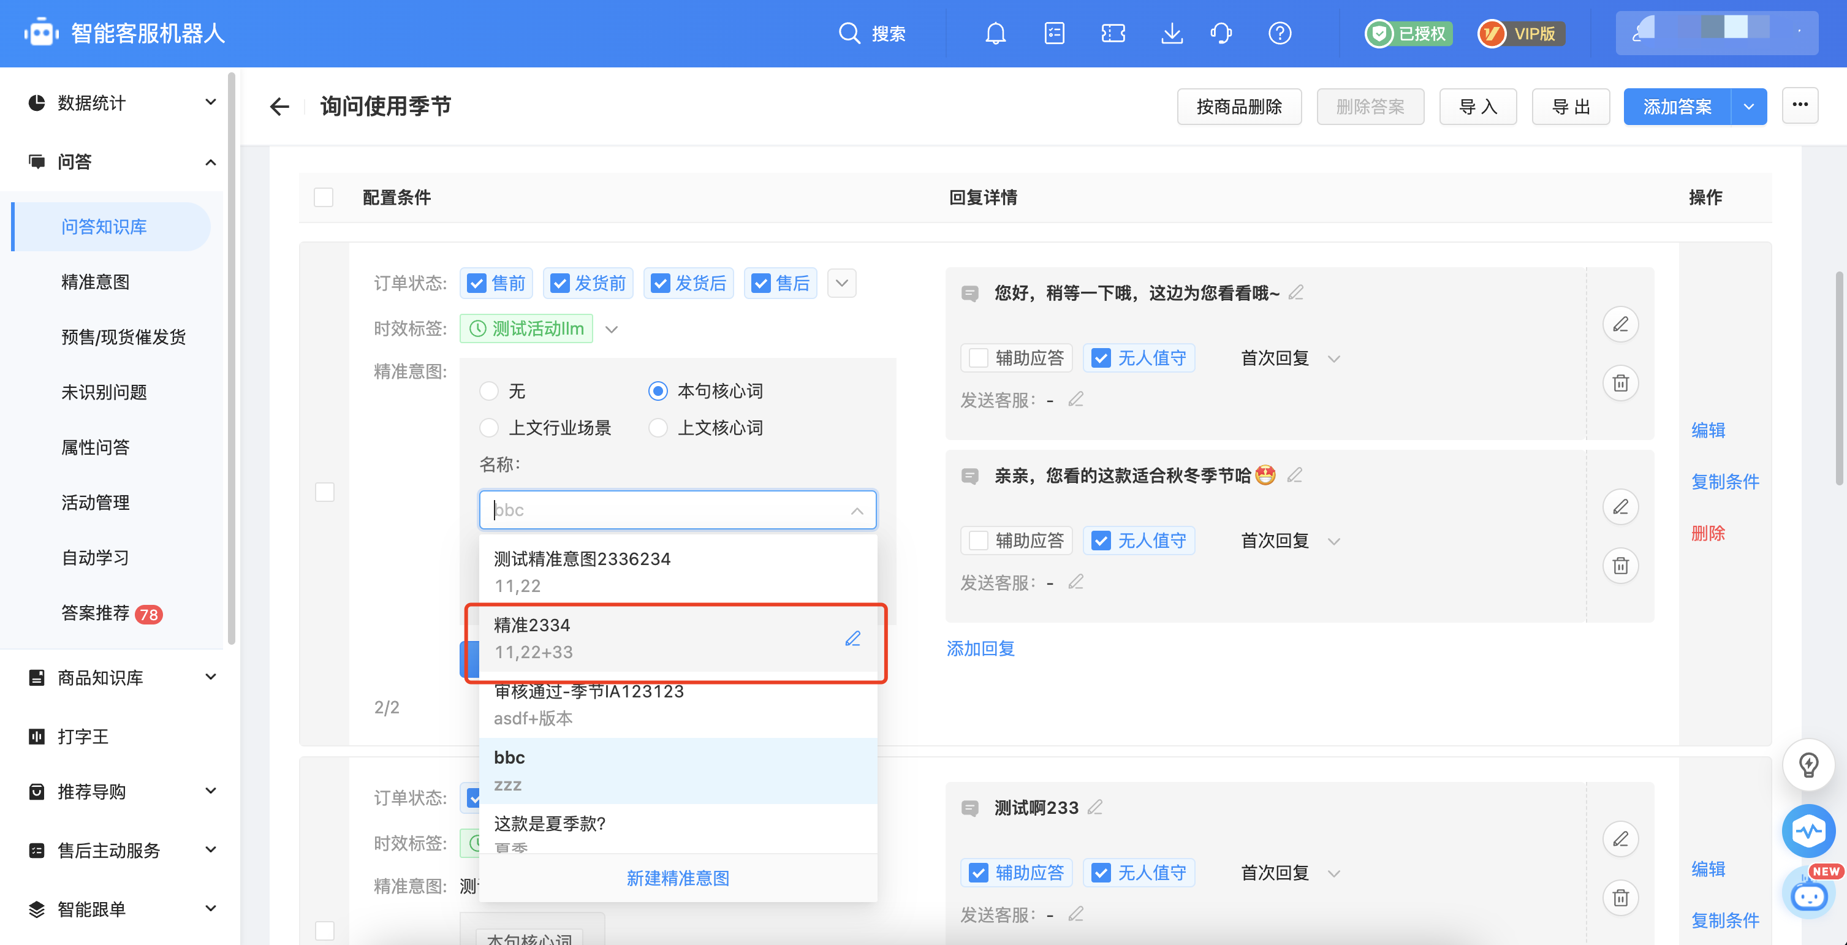
Task: Click the notification bell icon
Action: (x=995, y=32)
